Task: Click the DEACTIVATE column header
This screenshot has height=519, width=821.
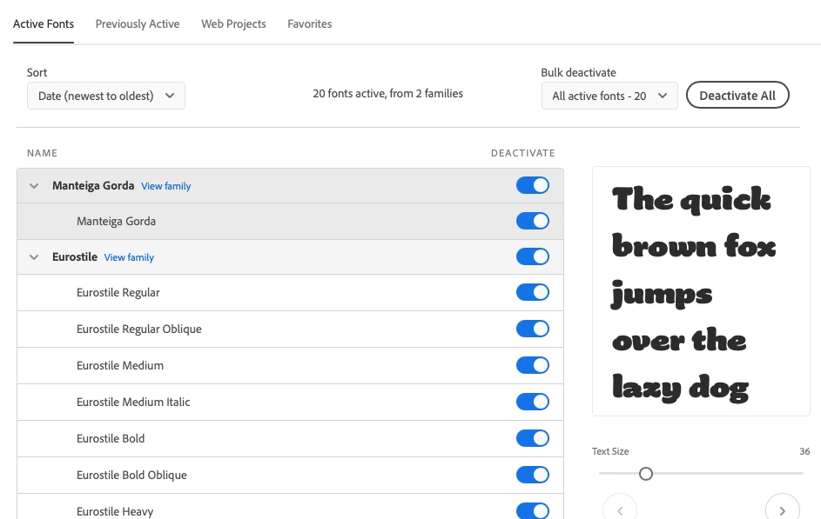Action: coord(522,153)
